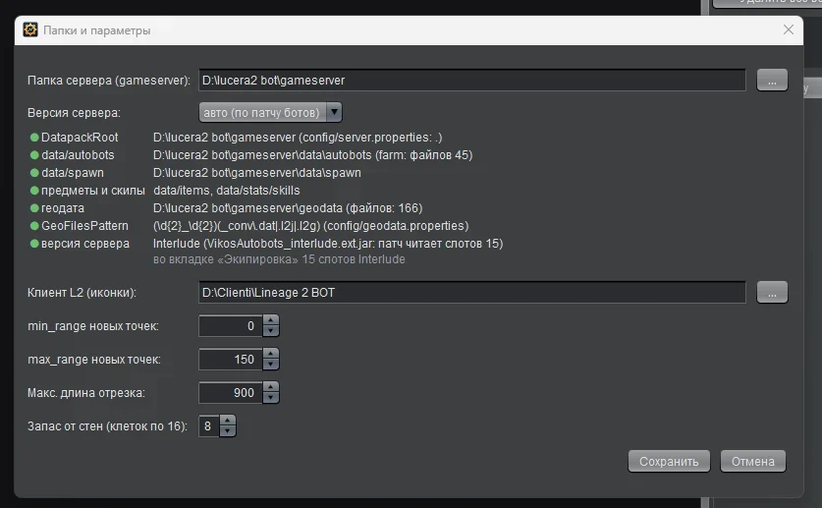Click DatapackRoot path with server.properties note

click(298, 138)
